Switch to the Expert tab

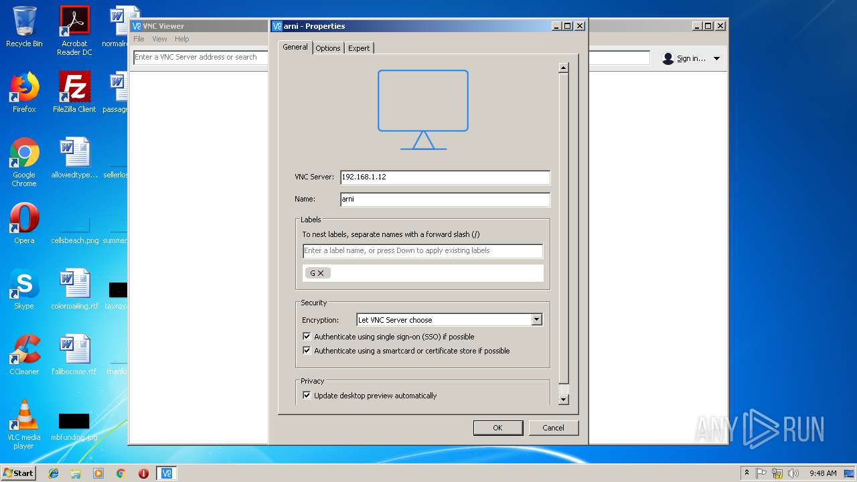[359, 48]
